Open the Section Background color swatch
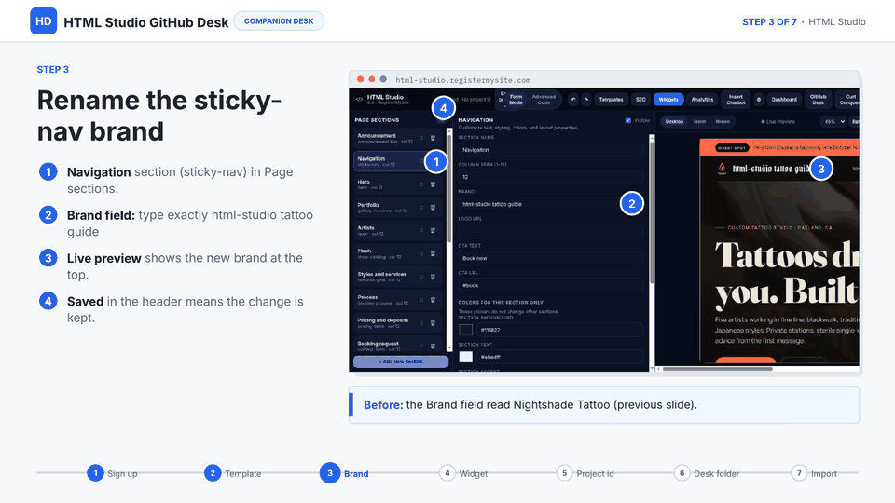 point(466,330)
